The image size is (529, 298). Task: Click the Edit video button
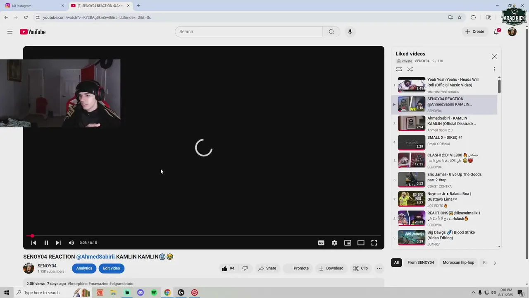pos(112,268)
